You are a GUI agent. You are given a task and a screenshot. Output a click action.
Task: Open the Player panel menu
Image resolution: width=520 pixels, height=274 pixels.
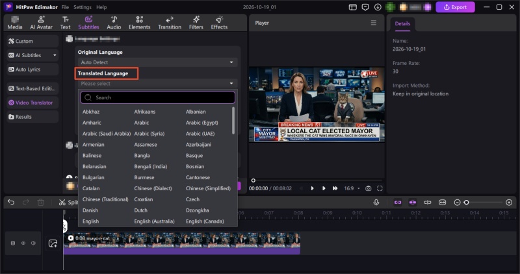click(x=373, y=23)
